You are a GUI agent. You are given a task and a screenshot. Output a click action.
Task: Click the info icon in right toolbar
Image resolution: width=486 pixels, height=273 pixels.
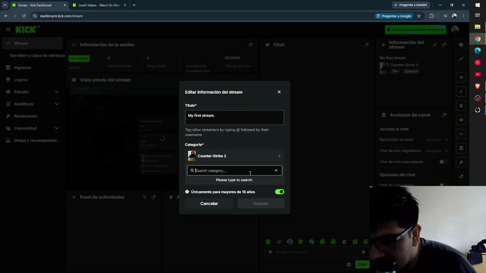(461, 45)
